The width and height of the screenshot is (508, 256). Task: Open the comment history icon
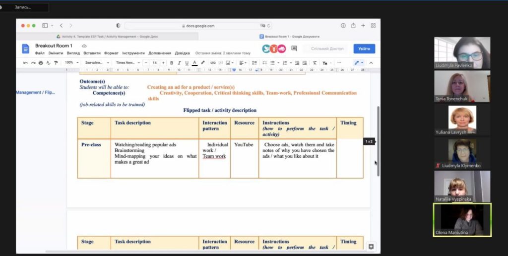click(x=294, y=48)
